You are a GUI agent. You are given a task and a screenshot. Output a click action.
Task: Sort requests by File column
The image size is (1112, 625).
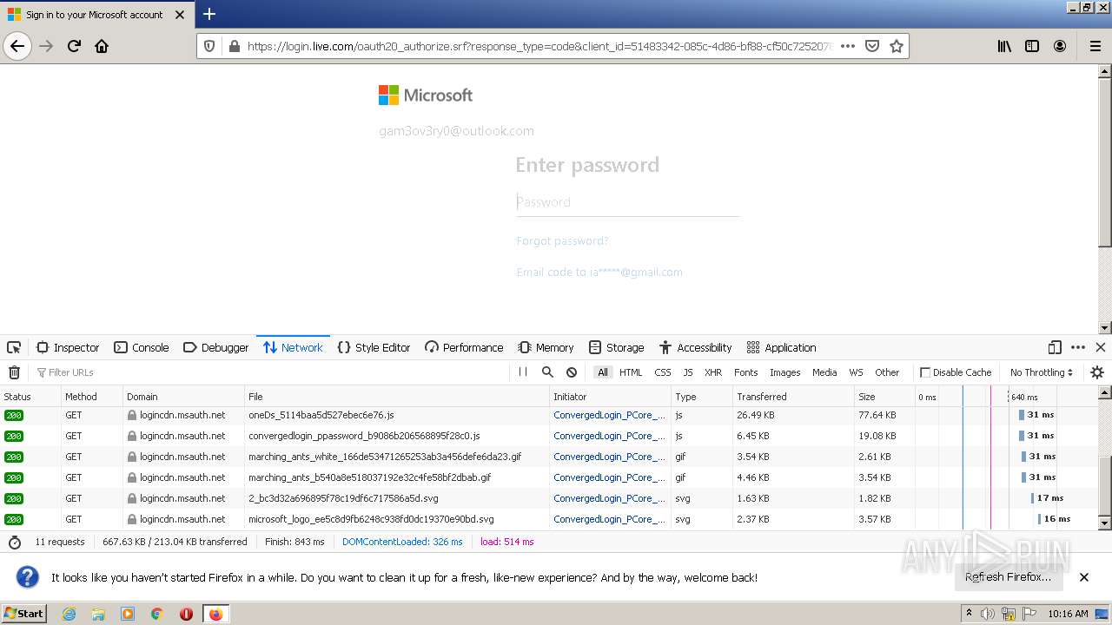tap(397, 397)
